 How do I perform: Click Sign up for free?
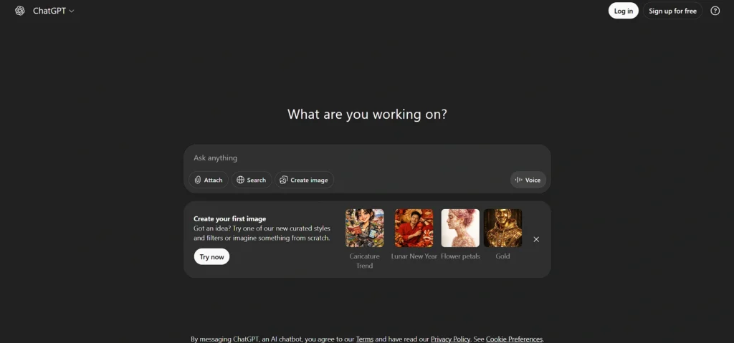point(672,11)
